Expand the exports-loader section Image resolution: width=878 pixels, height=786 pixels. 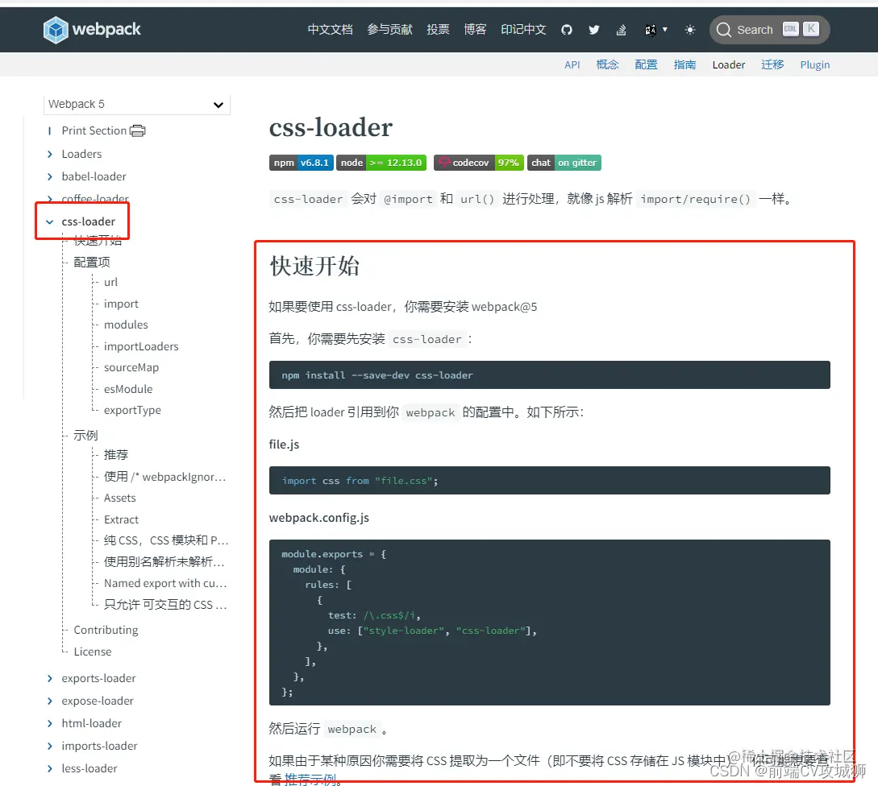50,679
